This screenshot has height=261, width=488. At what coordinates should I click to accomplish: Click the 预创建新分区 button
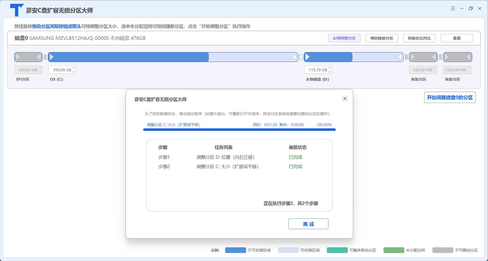point(382,38)
